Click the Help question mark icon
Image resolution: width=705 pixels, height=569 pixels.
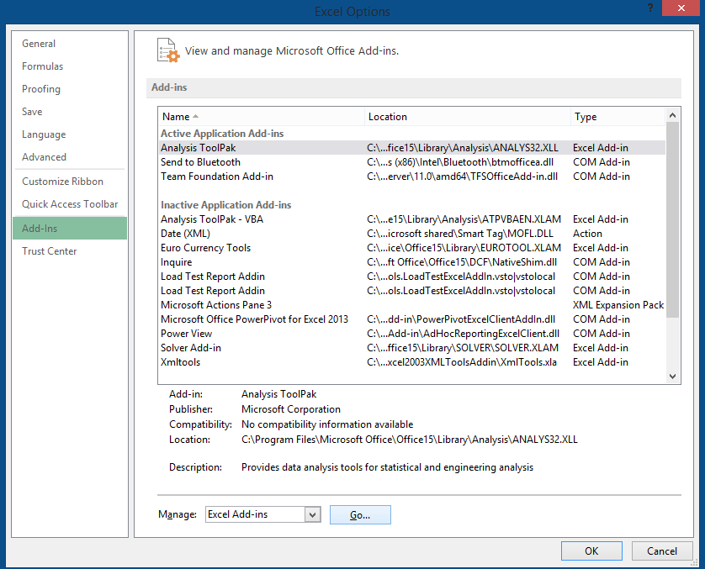pyautogui.click(x=651, y=8)
